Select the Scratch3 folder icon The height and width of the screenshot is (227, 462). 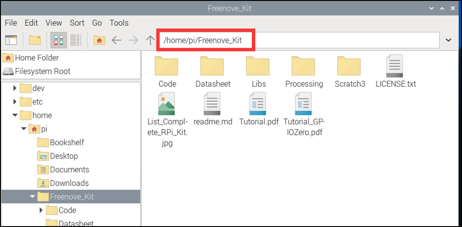349,66
